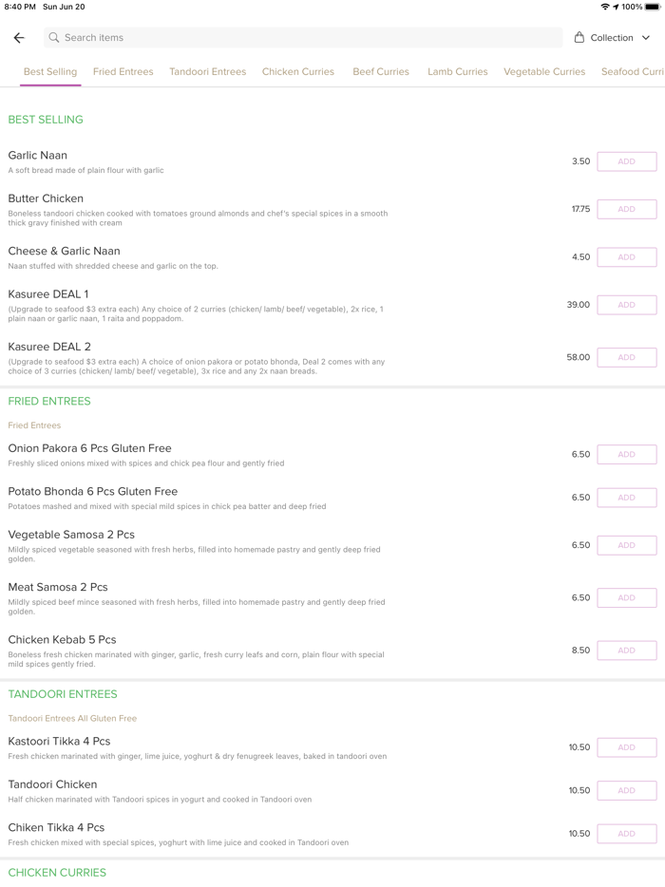Viewport: 665px width, 887px height.
Task: Switch to the Fried Entrees tab
Action: pyautogui.click(x=123, y=72)
